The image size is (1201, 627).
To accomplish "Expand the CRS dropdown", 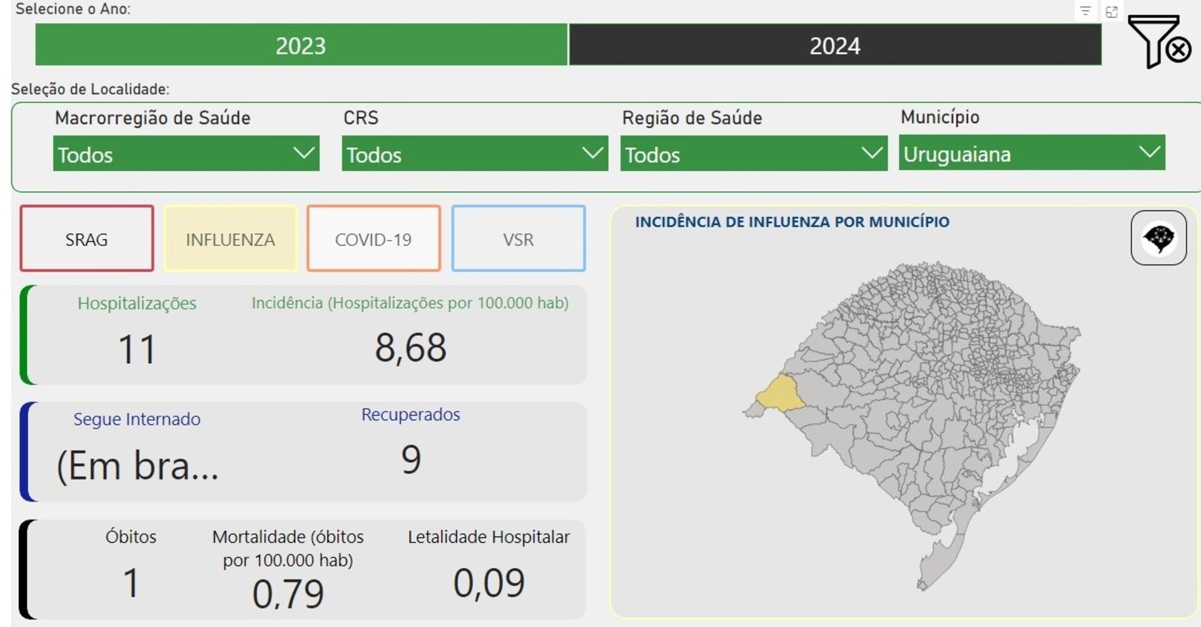I will [x=474, y=154].
